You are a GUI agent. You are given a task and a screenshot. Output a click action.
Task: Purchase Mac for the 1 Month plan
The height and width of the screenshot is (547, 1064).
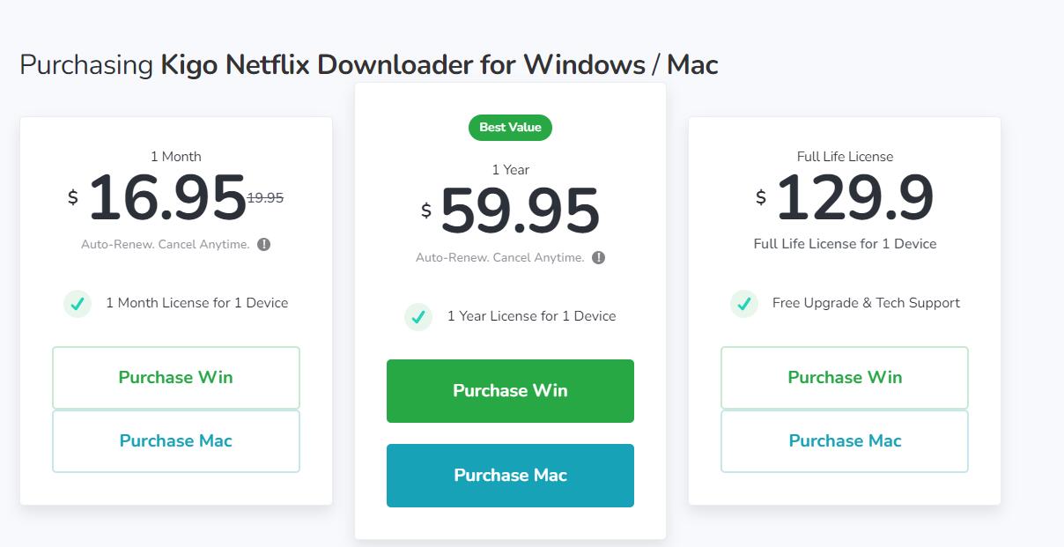pyautogui.click(x=176, y=440)
